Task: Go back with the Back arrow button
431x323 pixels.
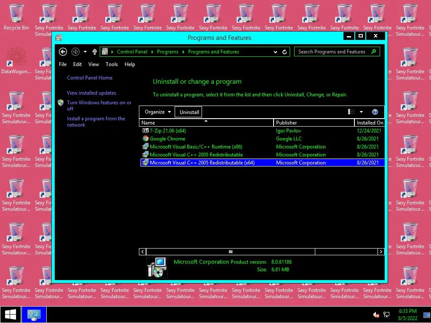Action: [63, 52]
